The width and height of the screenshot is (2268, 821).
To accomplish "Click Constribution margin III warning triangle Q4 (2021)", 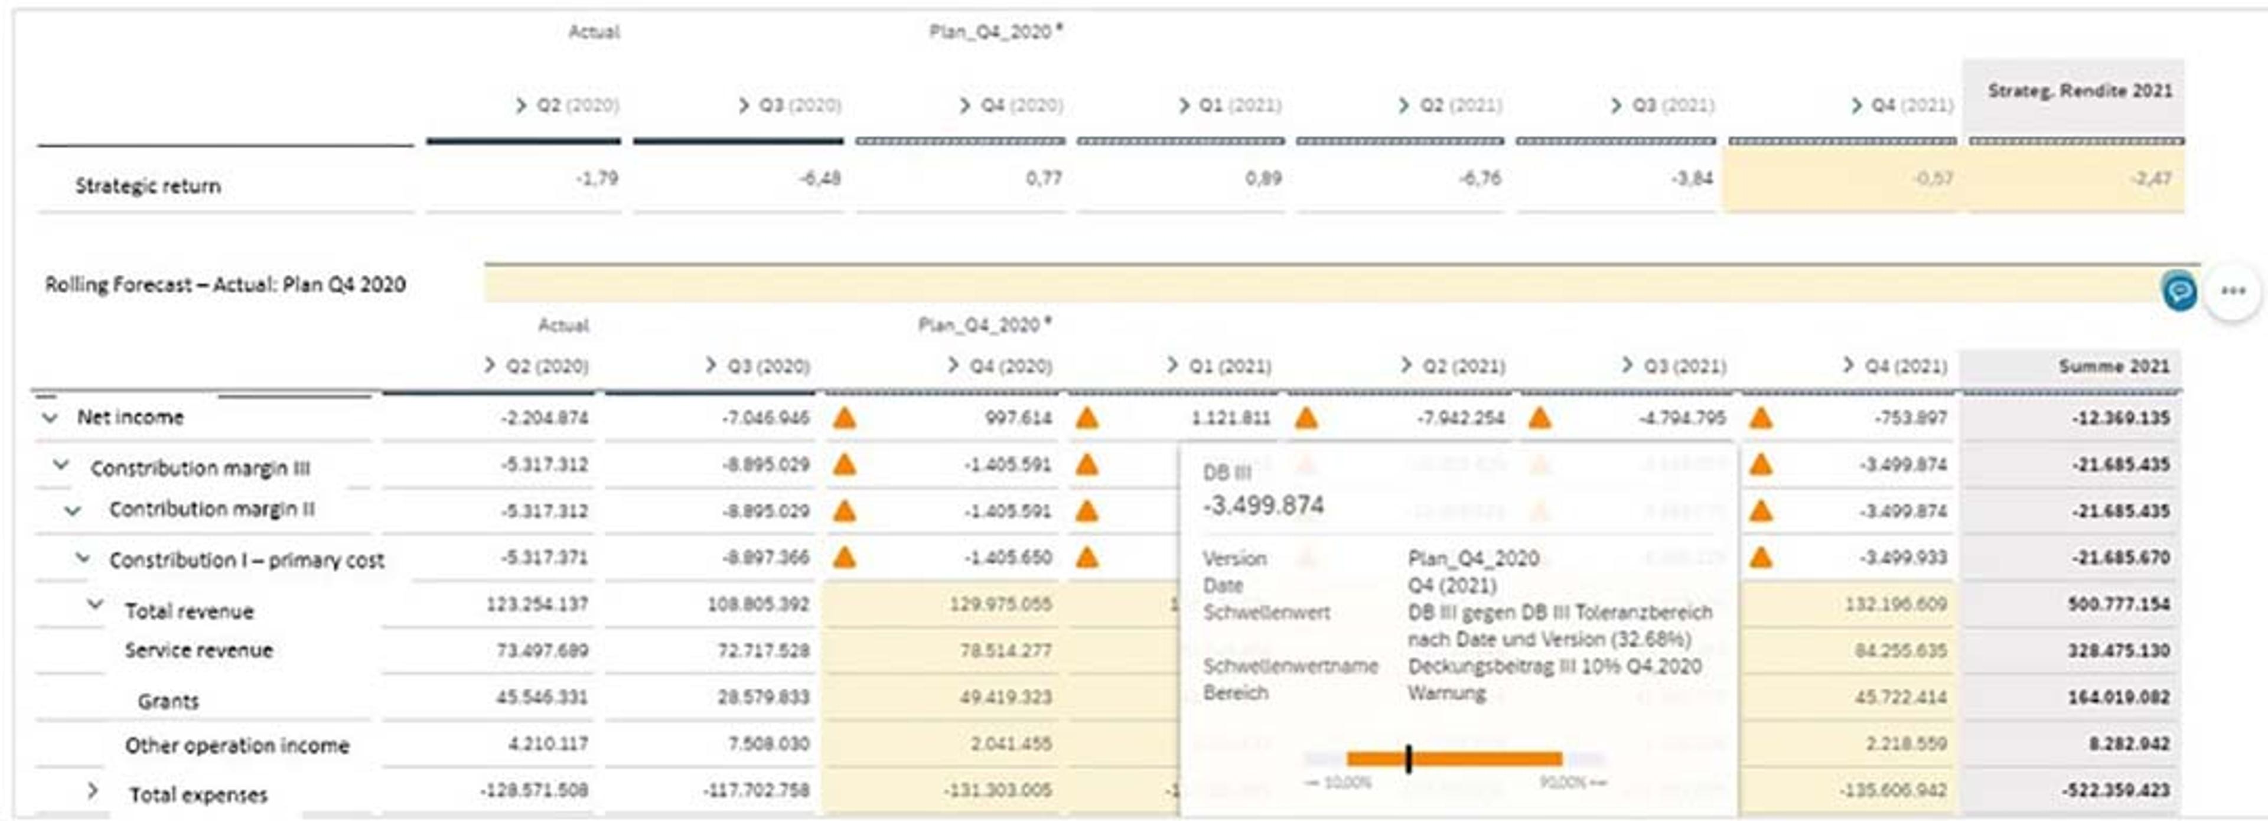I will pyautogui.click(x=1761, y=464).
